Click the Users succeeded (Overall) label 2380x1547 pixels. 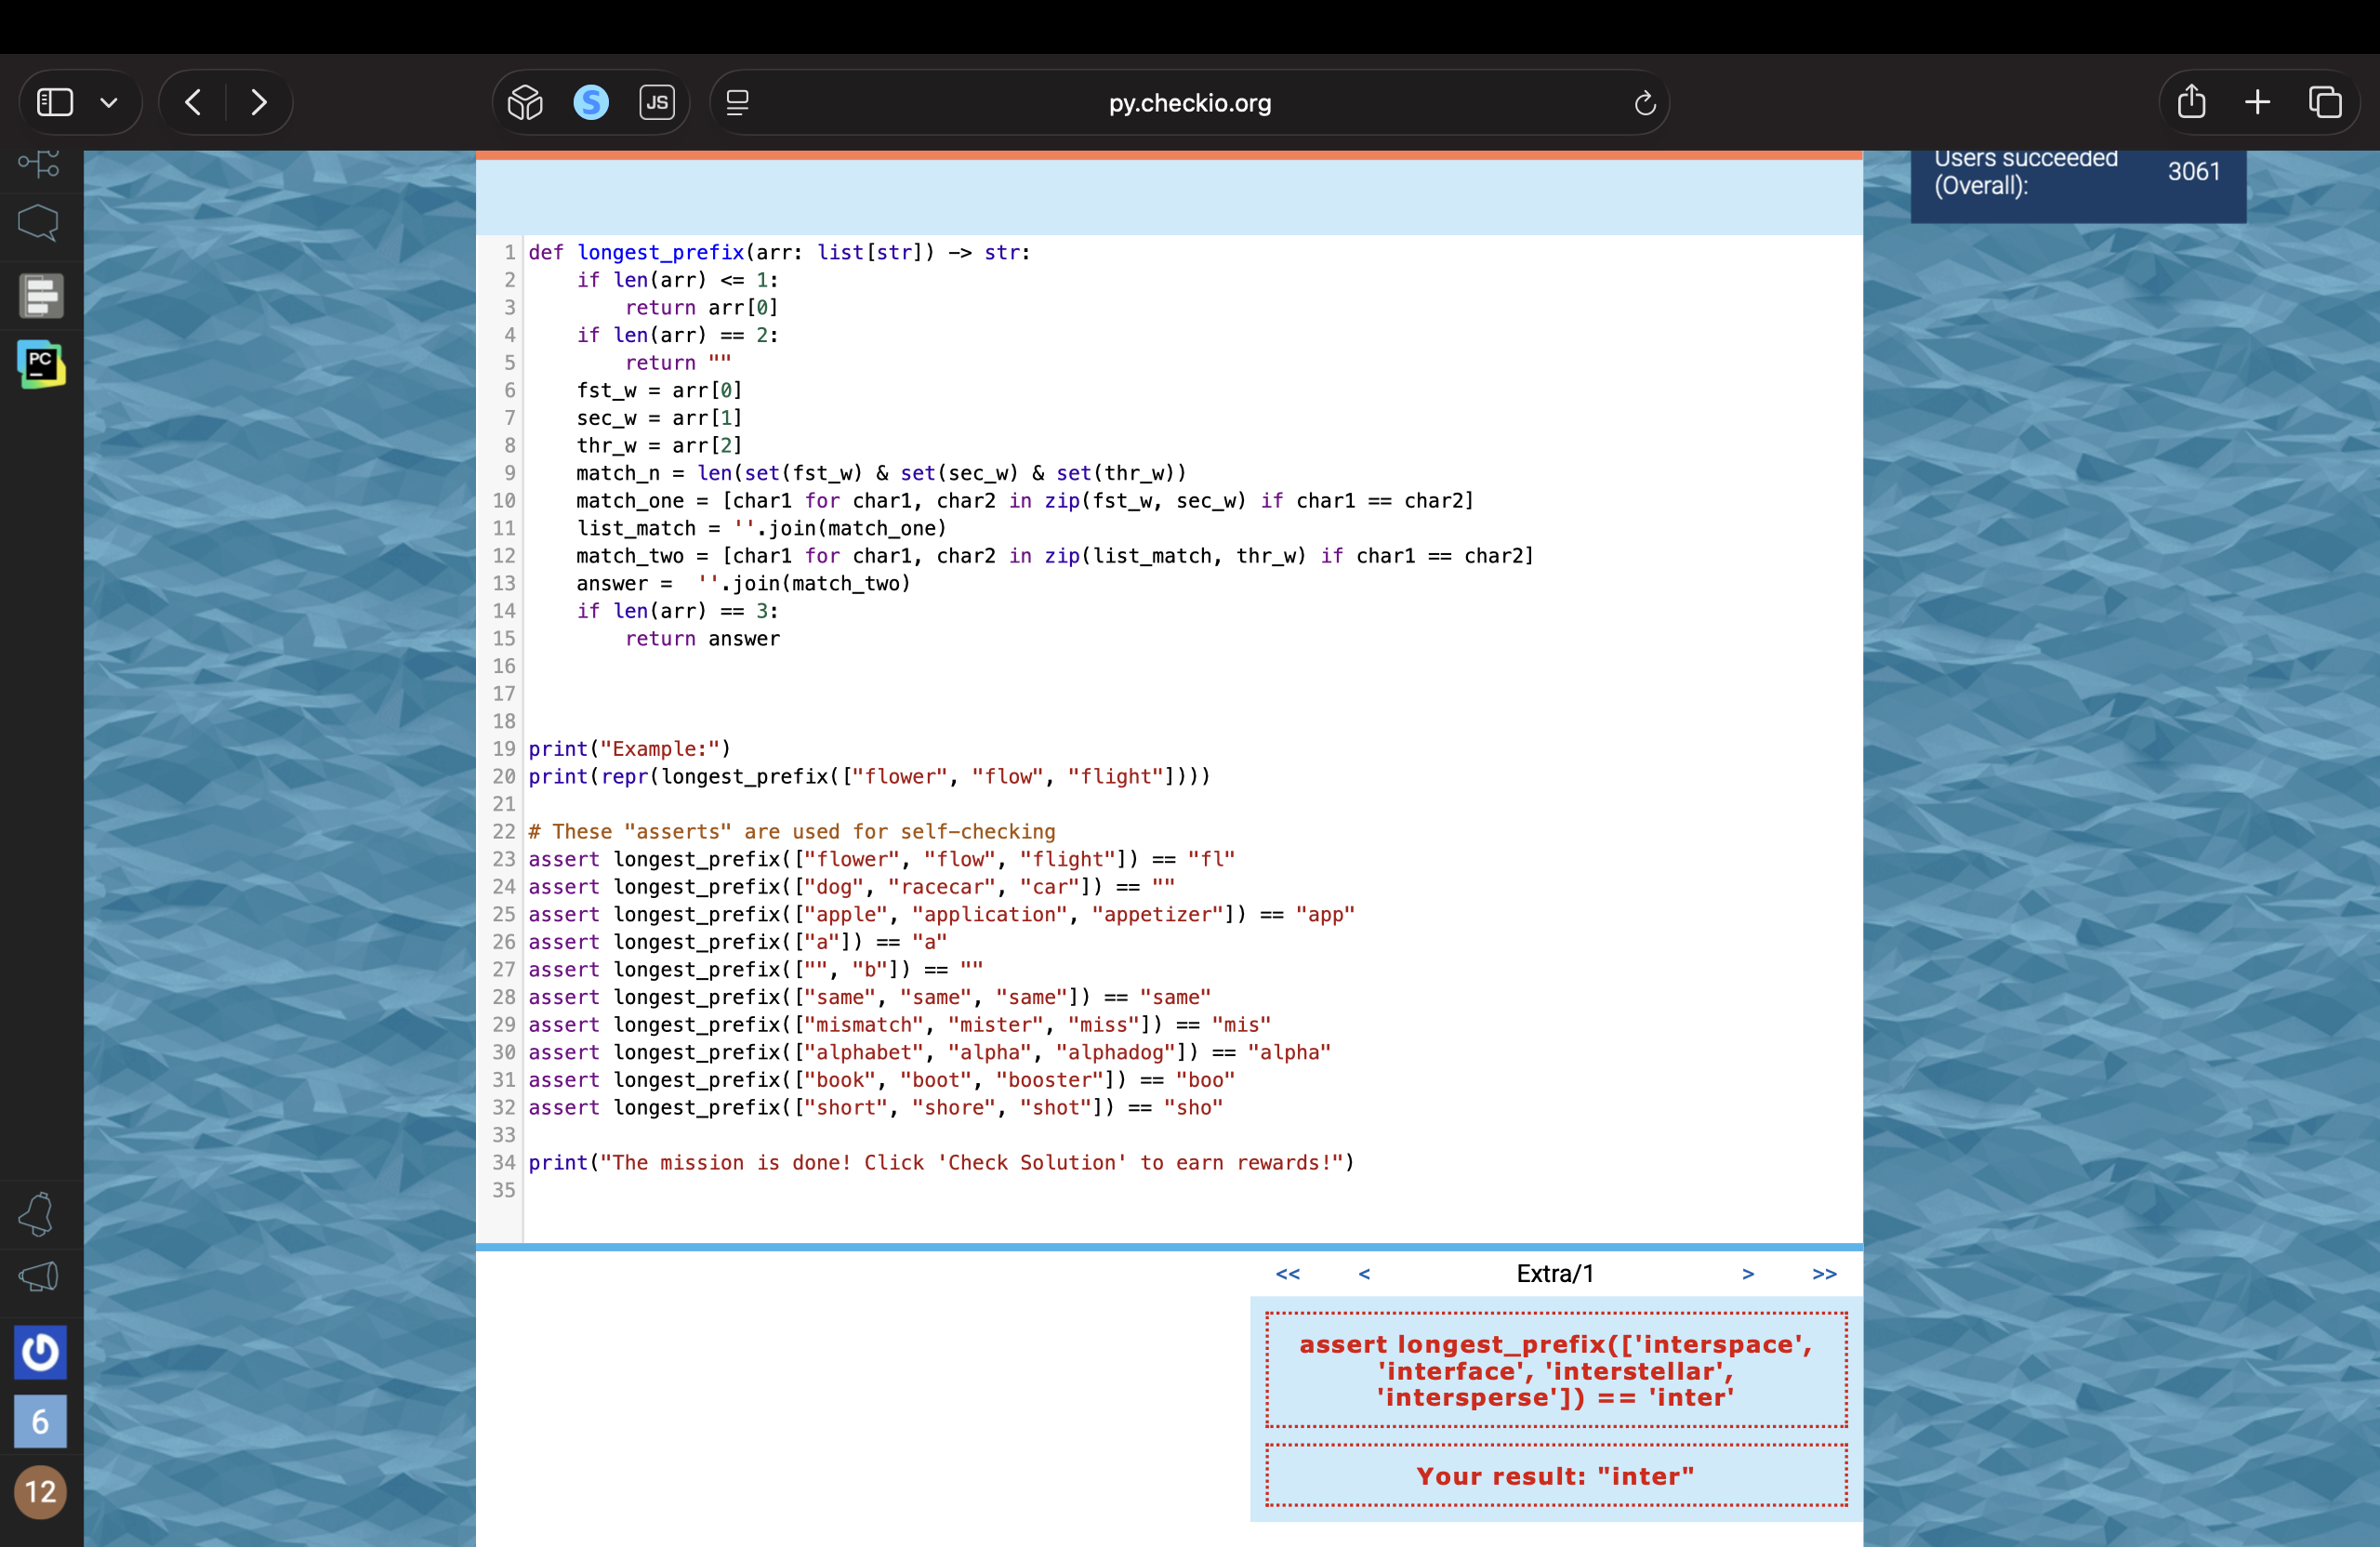(x=2026, y=172)
